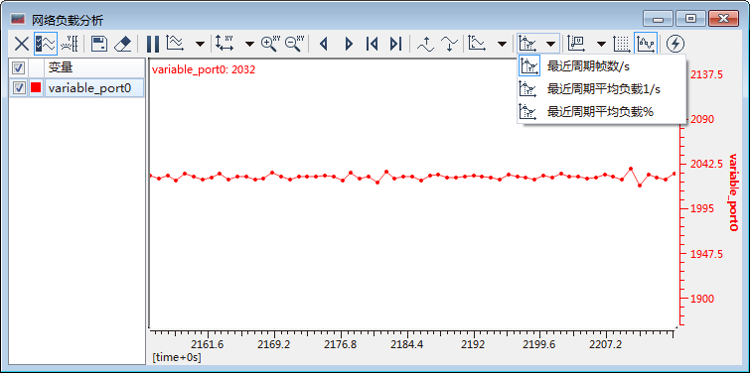750x373 pixels.
Task: Click the delete X toolbar icon
Action: [x=21, y=44]
